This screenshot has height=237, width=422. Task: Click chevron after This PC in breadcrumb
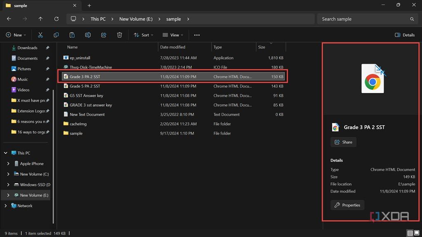click(112, 19)
